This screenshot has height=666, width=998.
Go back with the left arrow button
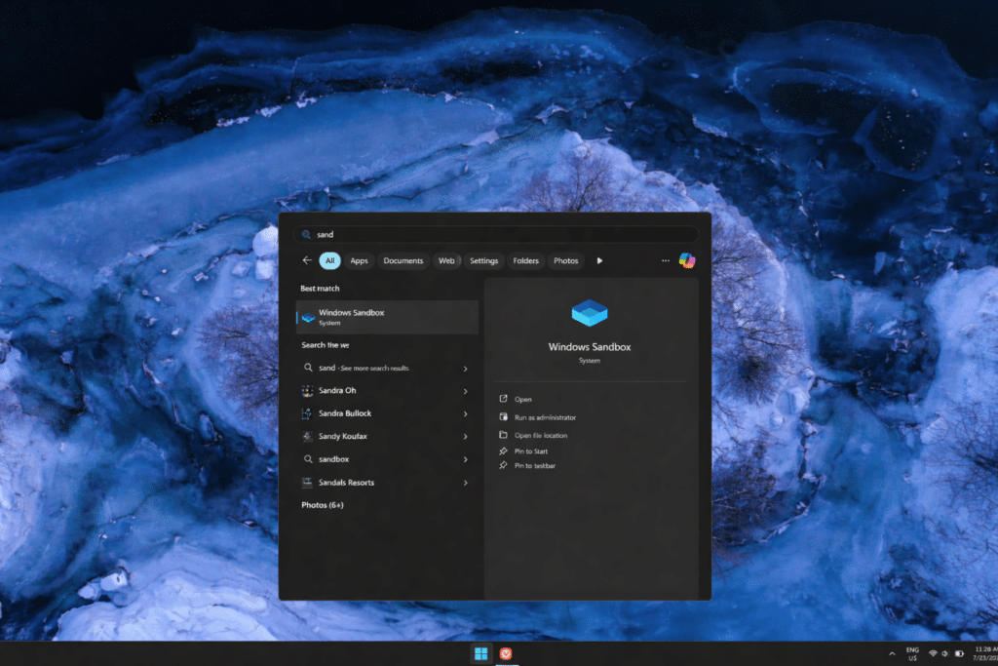307,260
